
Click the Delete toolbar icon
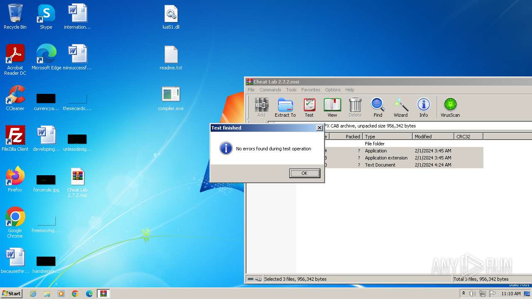pyautogui.click(x=355, y=108)
